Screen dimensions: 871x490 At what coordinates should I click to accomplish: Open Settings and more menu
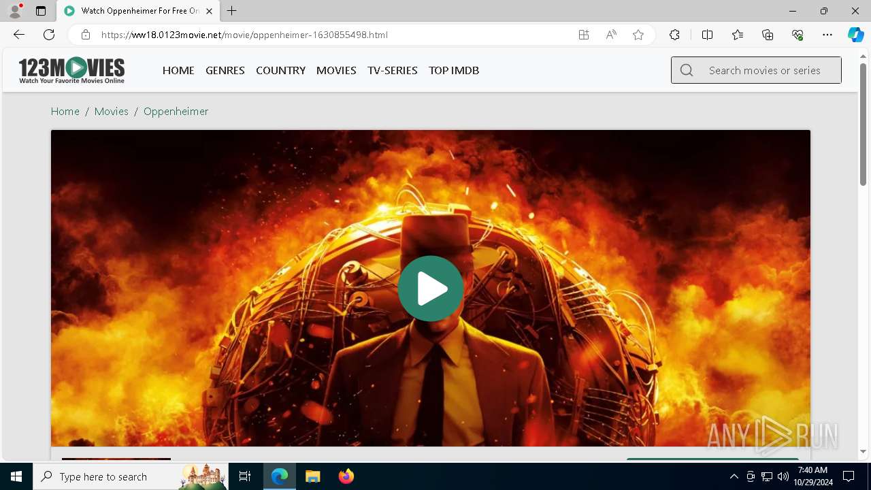click(827, 35)
